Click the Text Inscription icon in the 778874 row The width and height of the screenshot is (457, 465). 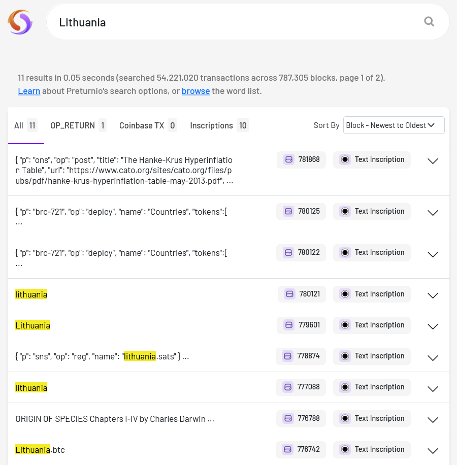[345, 356]
